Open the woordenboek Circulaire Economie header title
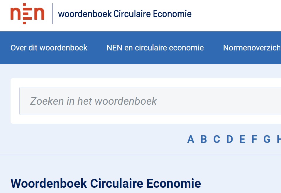The width and height of the screenshot is (281, 193). click(125, 14)
